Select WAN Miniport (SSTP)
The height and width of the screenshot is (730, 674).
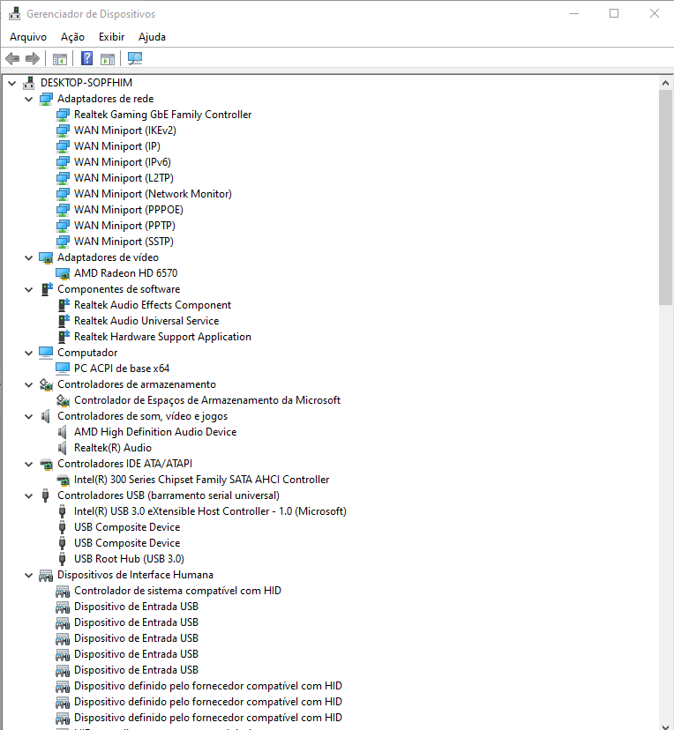(124, 242)
